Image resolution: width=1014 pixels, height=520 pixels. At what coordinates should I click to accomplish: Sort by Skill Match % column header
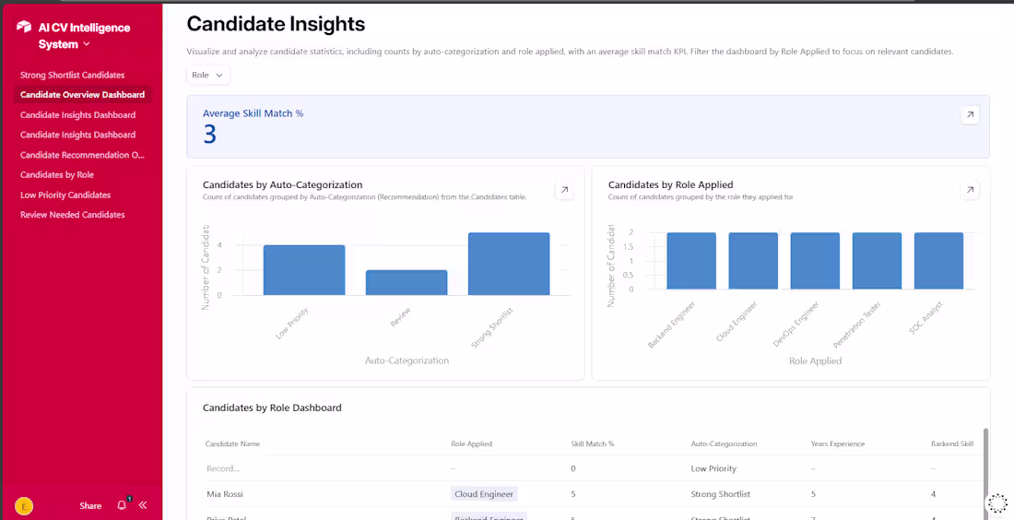pyautogui.click(x=593, y=443)
